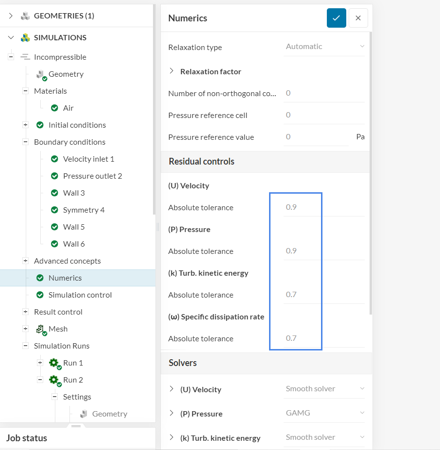Click green check beside Velocity inlet 1
Viewport: 440px width, 450px height.
(x=54, y=159)
